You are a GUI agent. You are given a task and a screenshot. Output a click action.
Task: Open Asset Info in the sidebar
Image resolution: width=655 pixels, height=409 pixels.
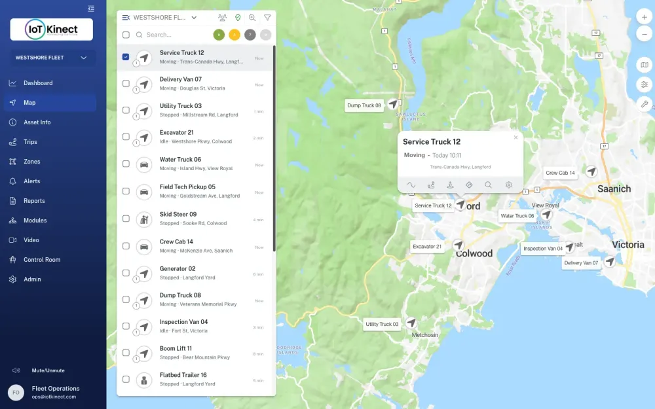[x=50, y=122]
